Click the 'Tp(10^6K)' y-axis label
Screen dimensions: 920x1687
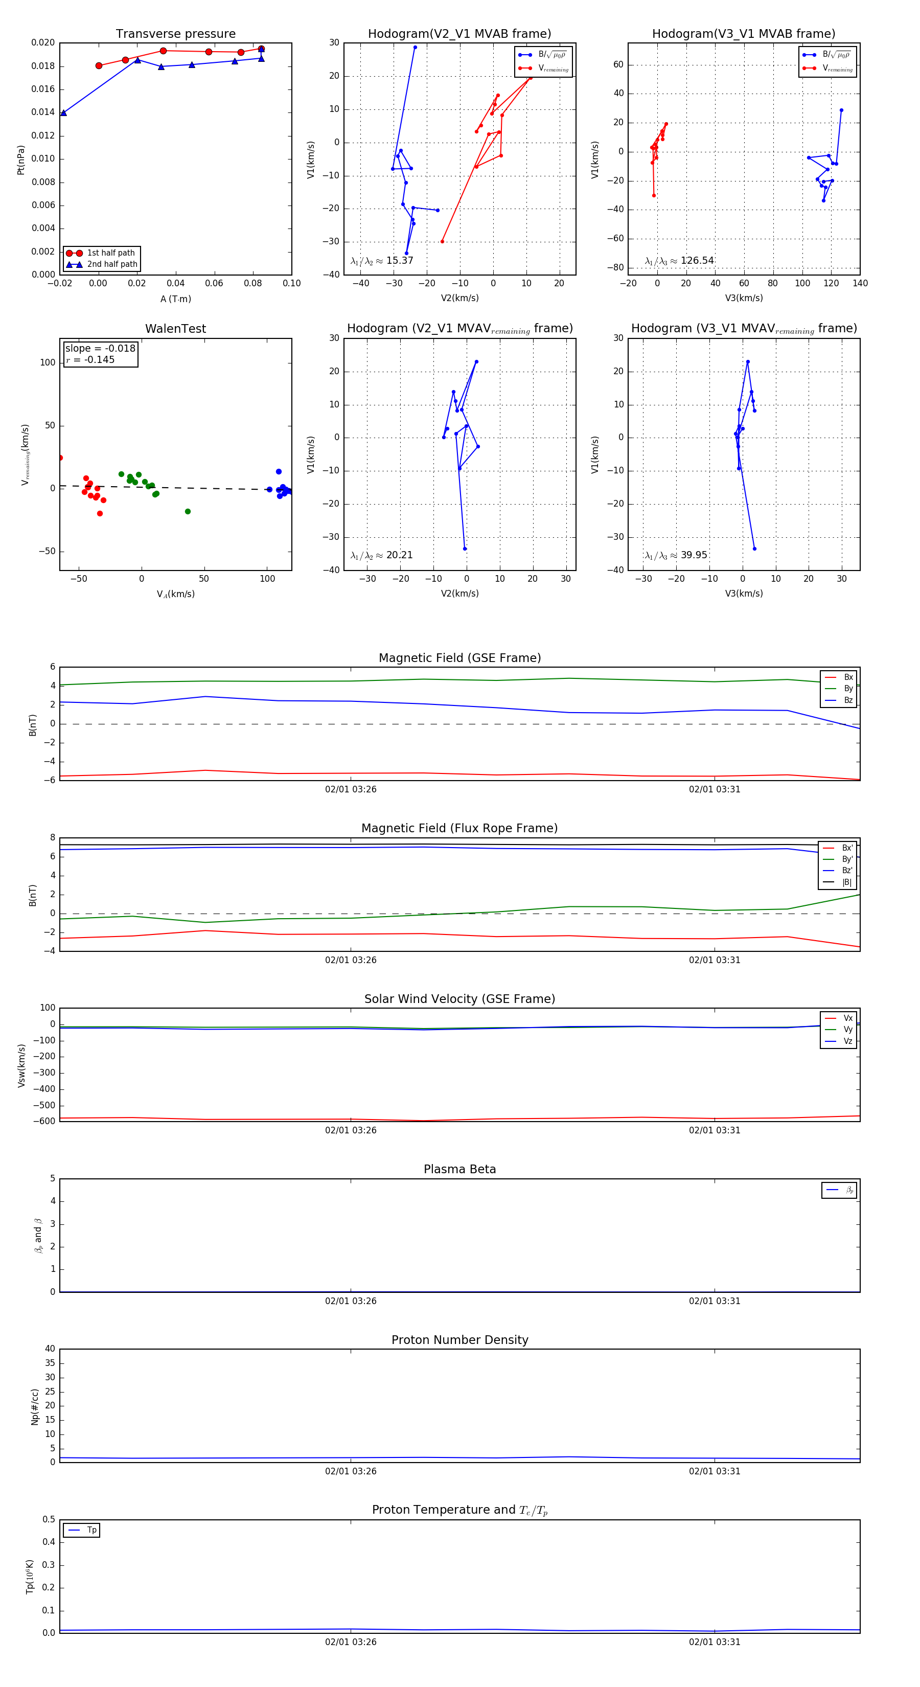(x=30, y=1577)
